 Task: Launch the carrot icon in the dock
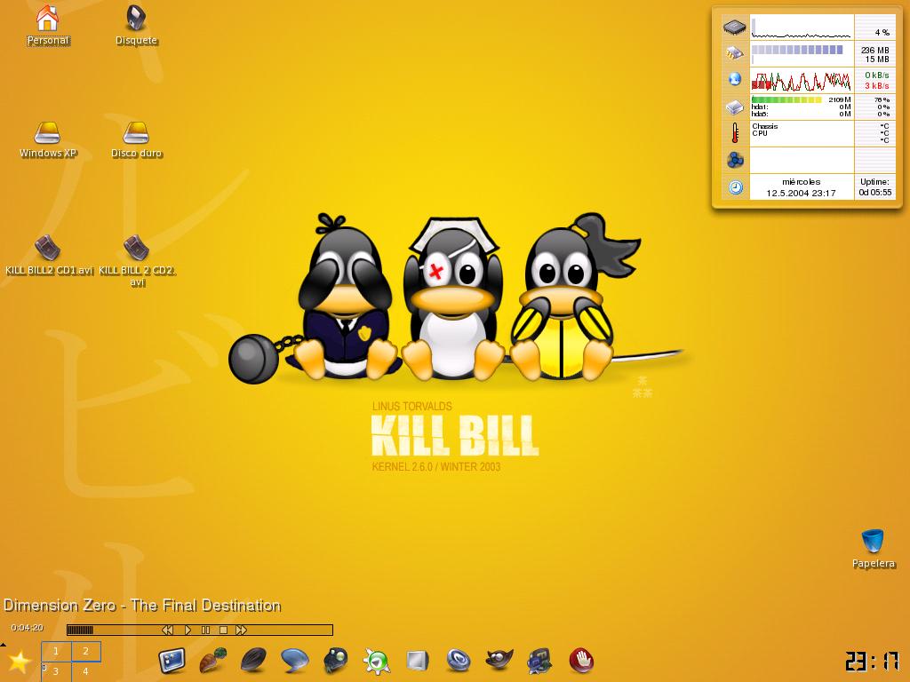(x=212, y=661)
